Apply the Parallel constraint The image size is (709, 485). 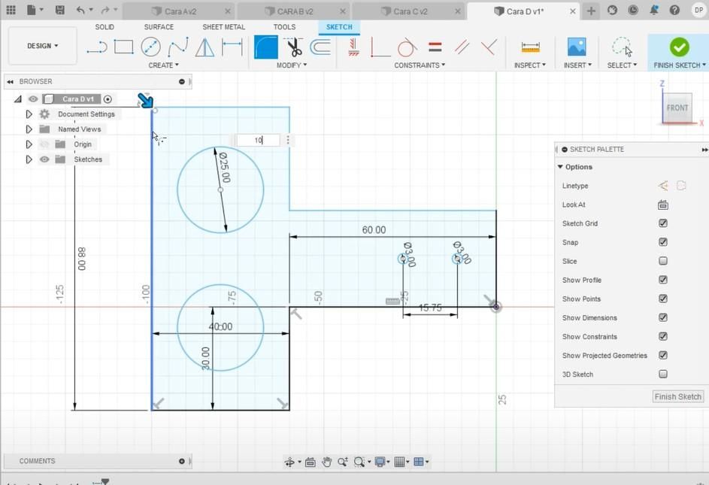462,47
